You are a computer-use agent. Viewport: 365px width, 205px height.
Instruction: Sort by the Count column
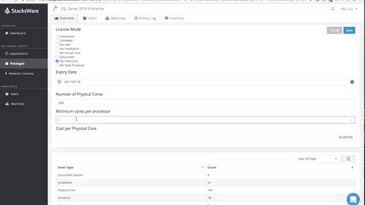point(281,167)
